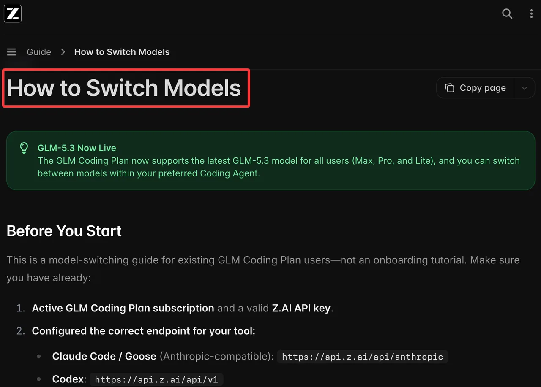
Task: Click the Z.AI API key bold text
Action: coord(301,308)
